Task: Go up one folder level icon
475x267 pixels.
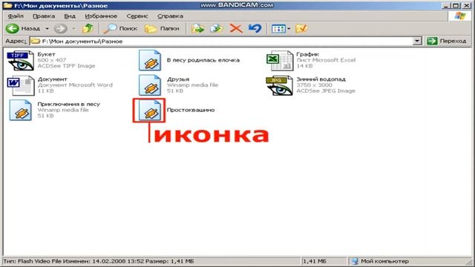Action: 88,29
